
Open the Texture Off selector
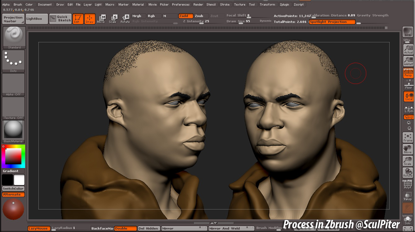(13, 108)
